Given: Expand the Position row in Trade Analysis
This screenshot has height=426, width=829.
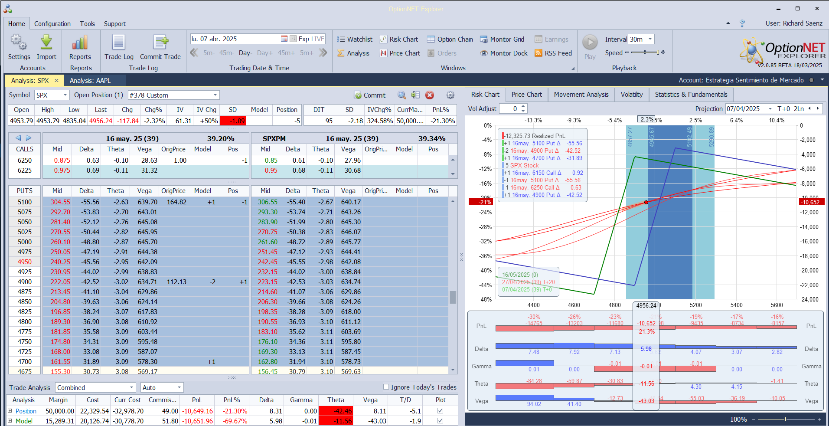Looking at the screenshot, I should click(x=10, y=411).
